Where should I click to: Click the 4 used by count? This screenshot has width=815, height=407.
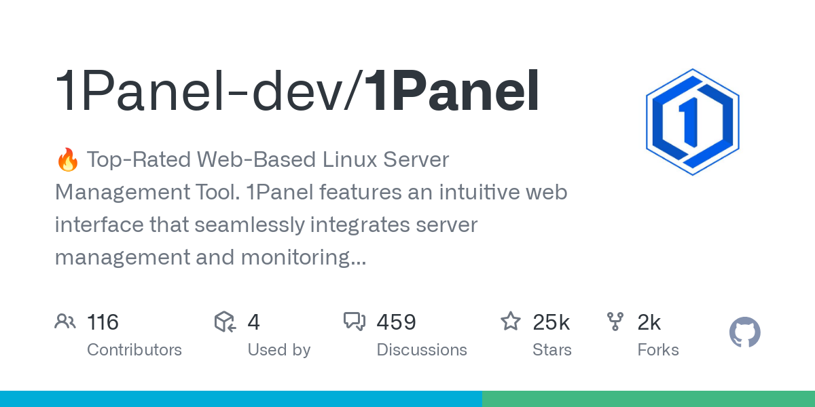click(253, 322)
